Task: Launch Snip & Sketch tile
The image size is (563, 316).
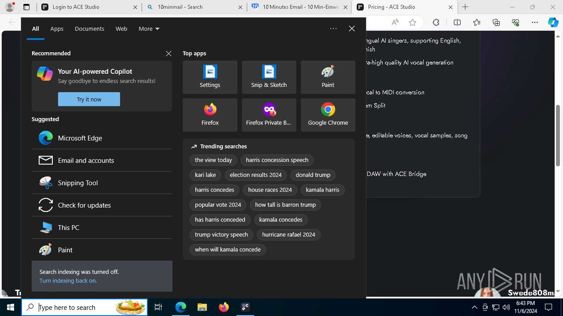Action: [269, 77]
